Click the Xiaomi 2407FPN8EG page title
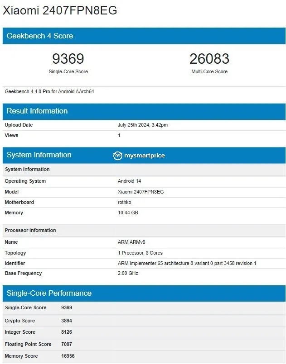Image resolution: width=286 pixels, height=364 pixels. pos(60,10)
